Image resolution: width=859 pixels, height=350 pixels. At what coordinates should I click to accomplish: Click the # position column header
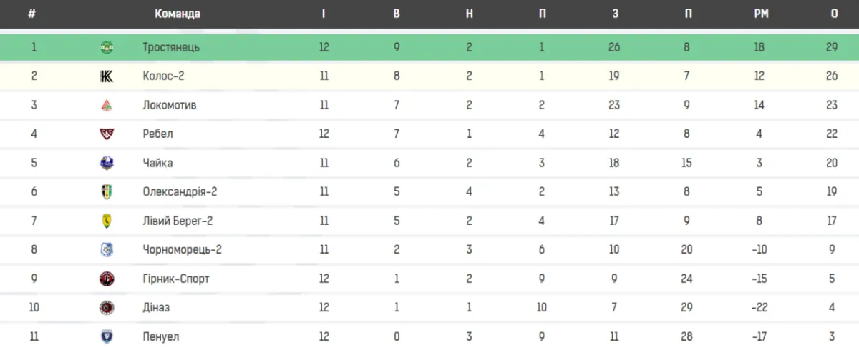point(31,14)
